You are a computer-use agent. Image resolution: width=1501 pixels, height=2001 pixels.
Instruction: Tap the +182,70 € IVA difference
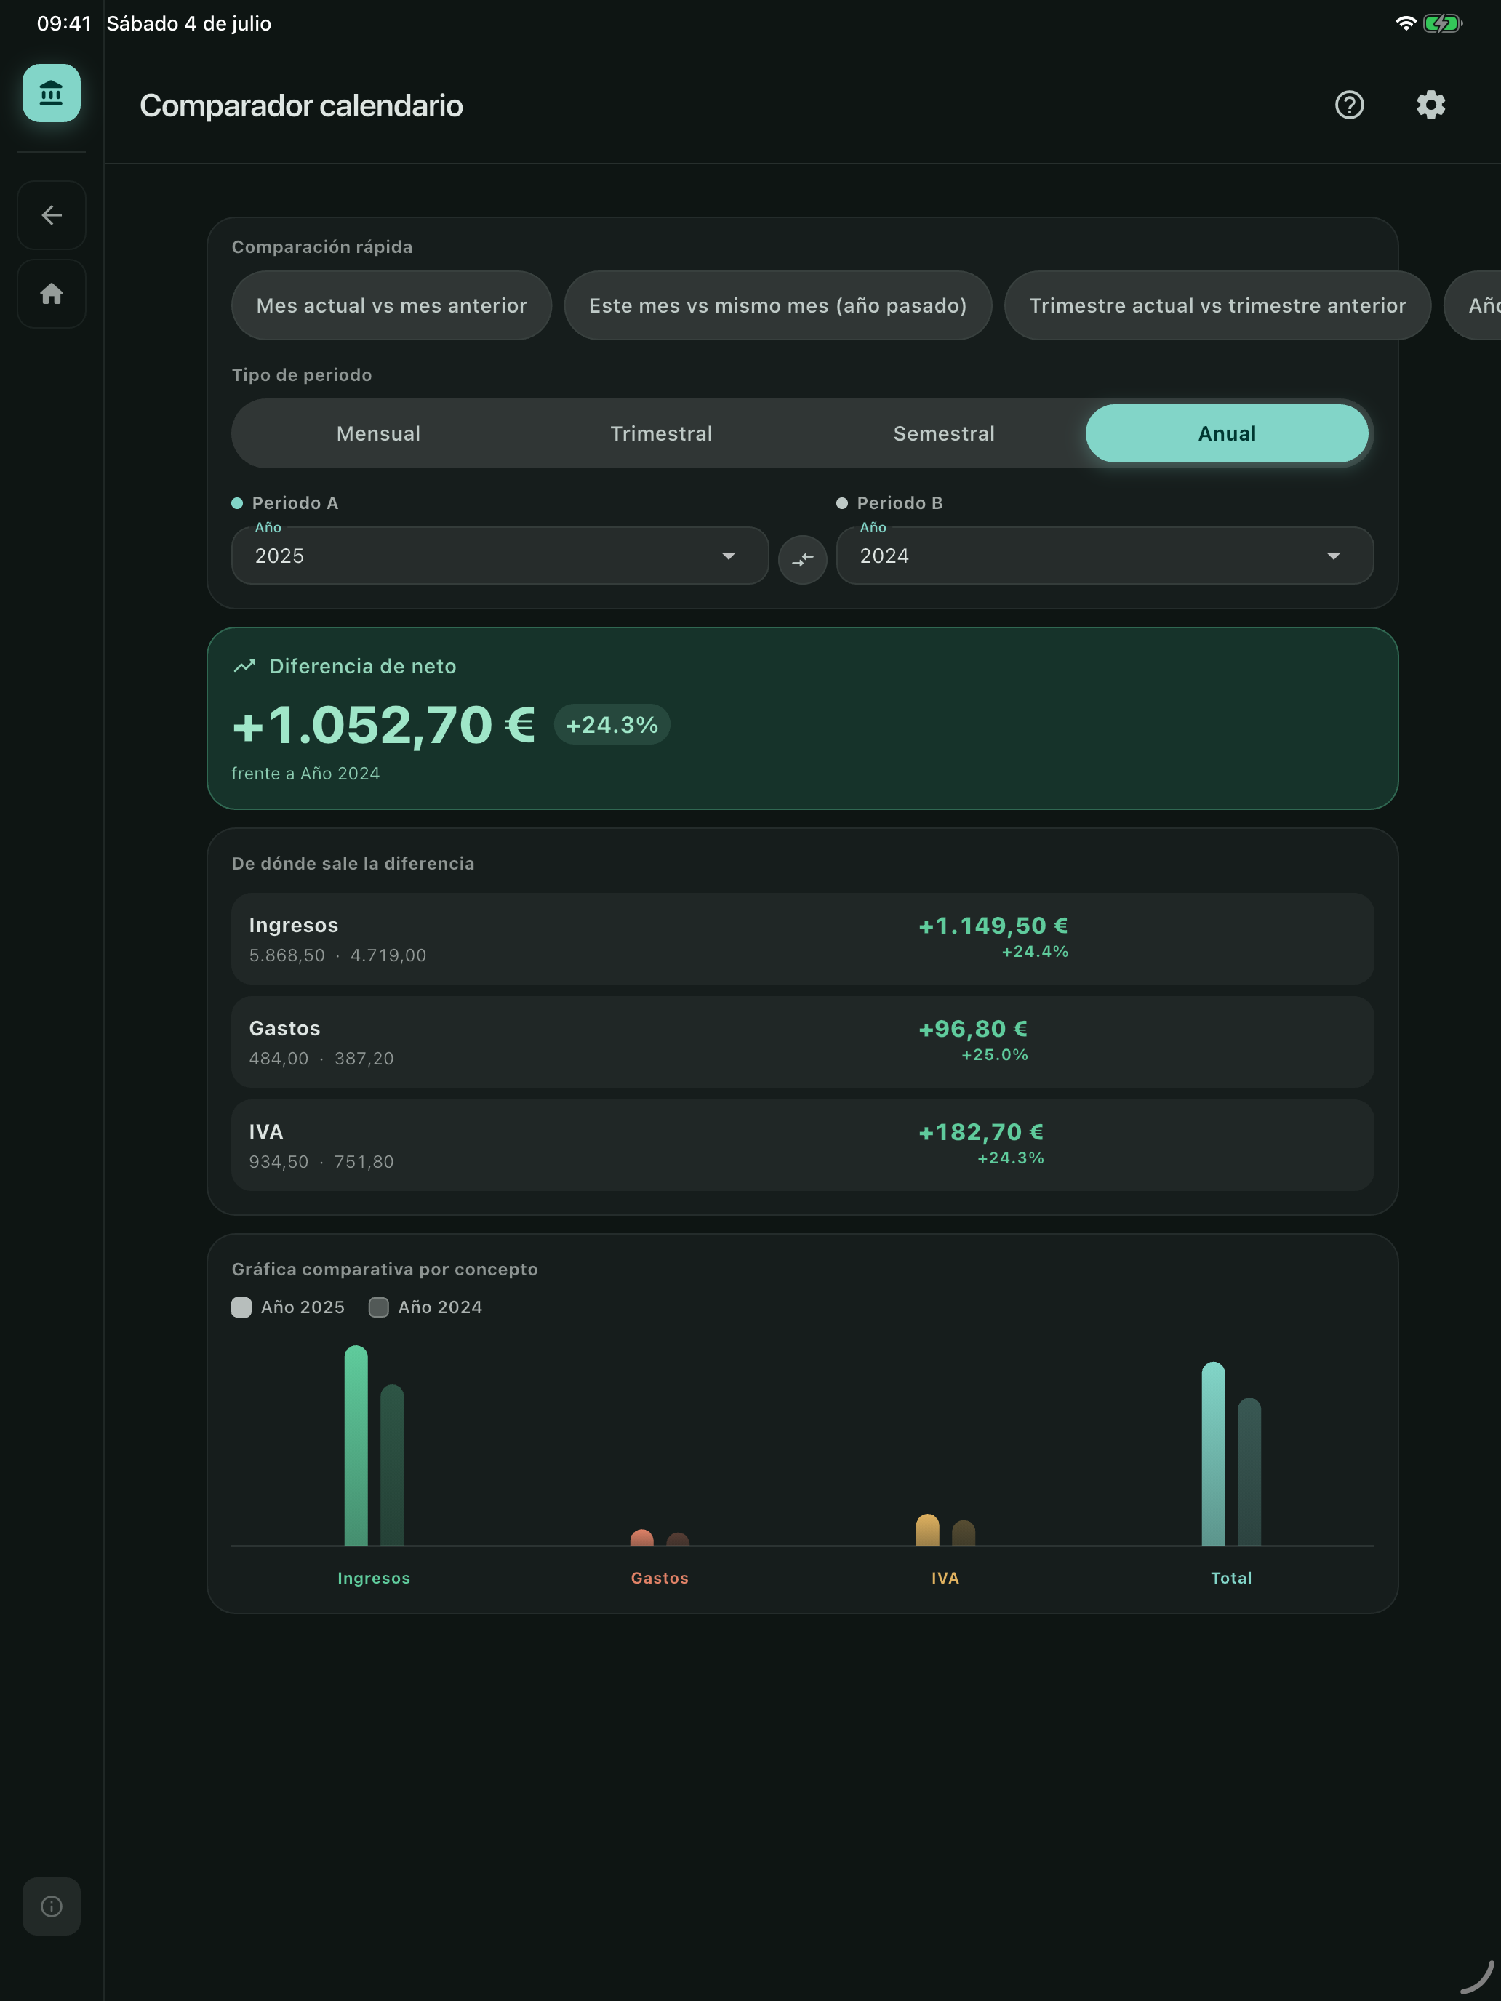982,1131
